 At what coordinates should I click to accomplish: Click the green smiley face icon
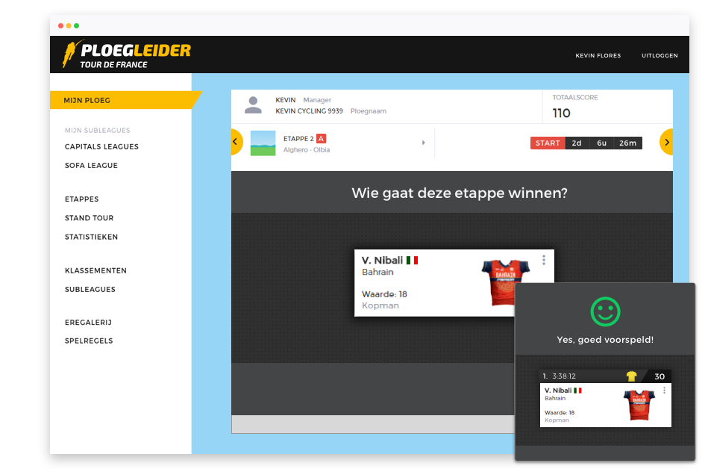click(x=604, y=311)
